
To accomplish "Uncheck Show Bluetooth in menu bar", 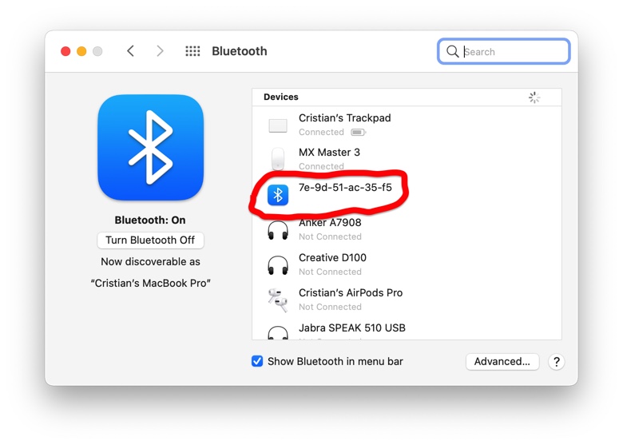I will pyautogui.click(x=257, y=361).
